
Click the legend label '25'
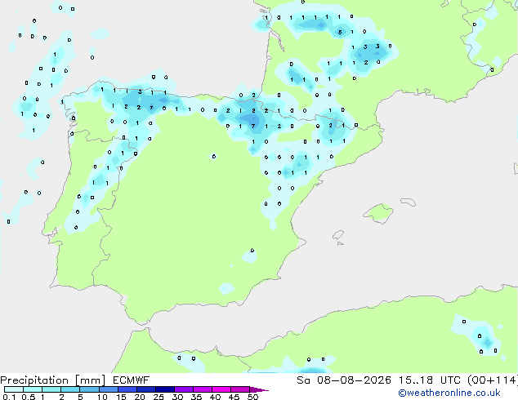coord(159,397)
